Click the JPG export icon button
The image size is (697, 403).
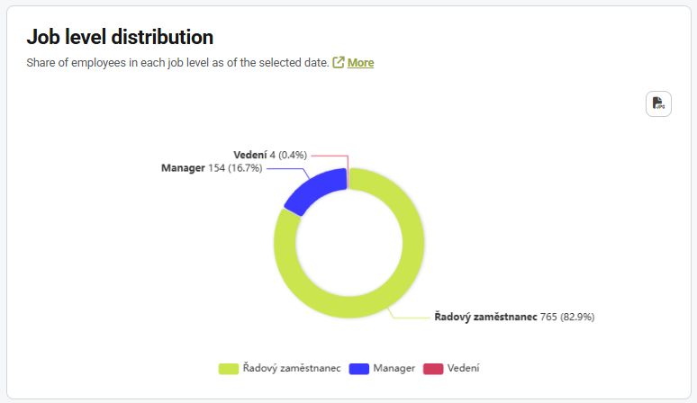point(658,104)
